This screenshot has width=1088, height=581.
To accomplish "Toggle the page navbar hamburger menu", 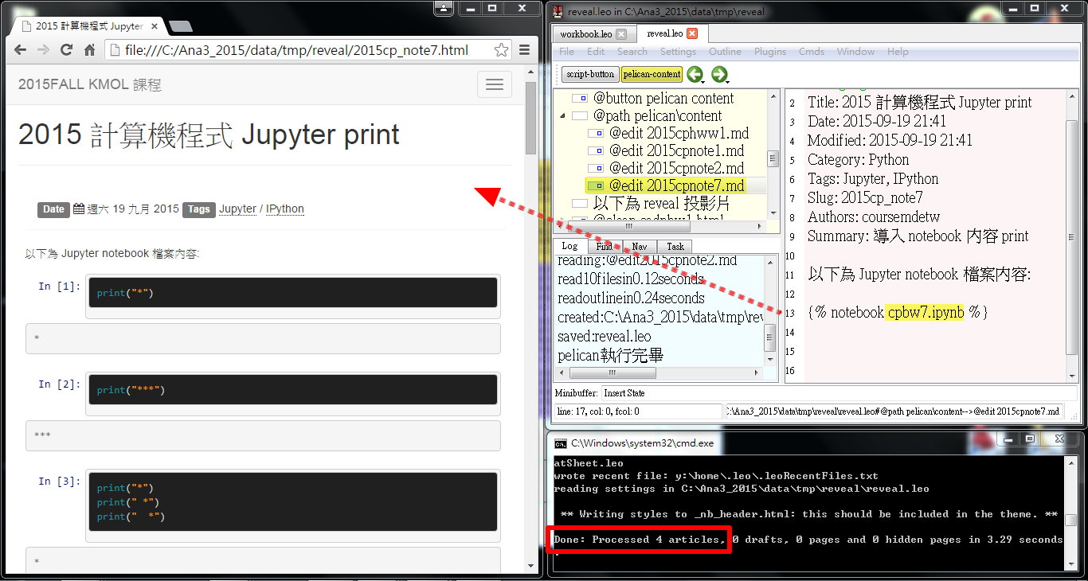I will (495, 84).
